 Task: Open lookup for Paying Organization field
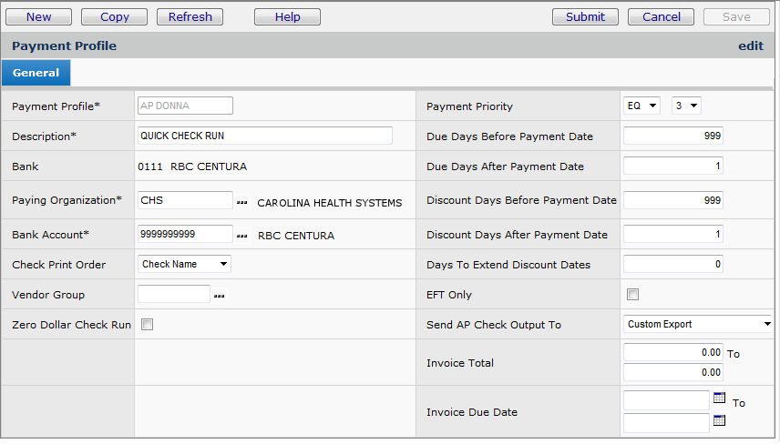click(241, 203)
